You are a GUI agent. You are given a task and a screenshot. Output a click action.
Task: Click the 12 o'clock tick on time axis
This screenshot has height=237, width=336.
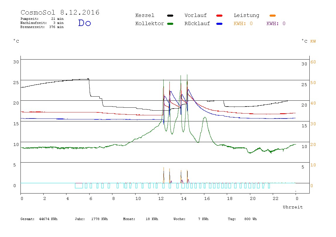click(x=161, y=198)
